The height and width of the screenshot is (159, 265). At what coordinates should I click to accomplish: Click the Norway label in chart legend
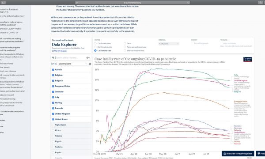[x=237, y=144]
